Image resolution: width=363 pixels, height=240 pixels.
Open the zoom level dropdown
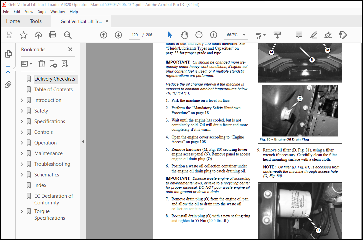pos(244,35)
